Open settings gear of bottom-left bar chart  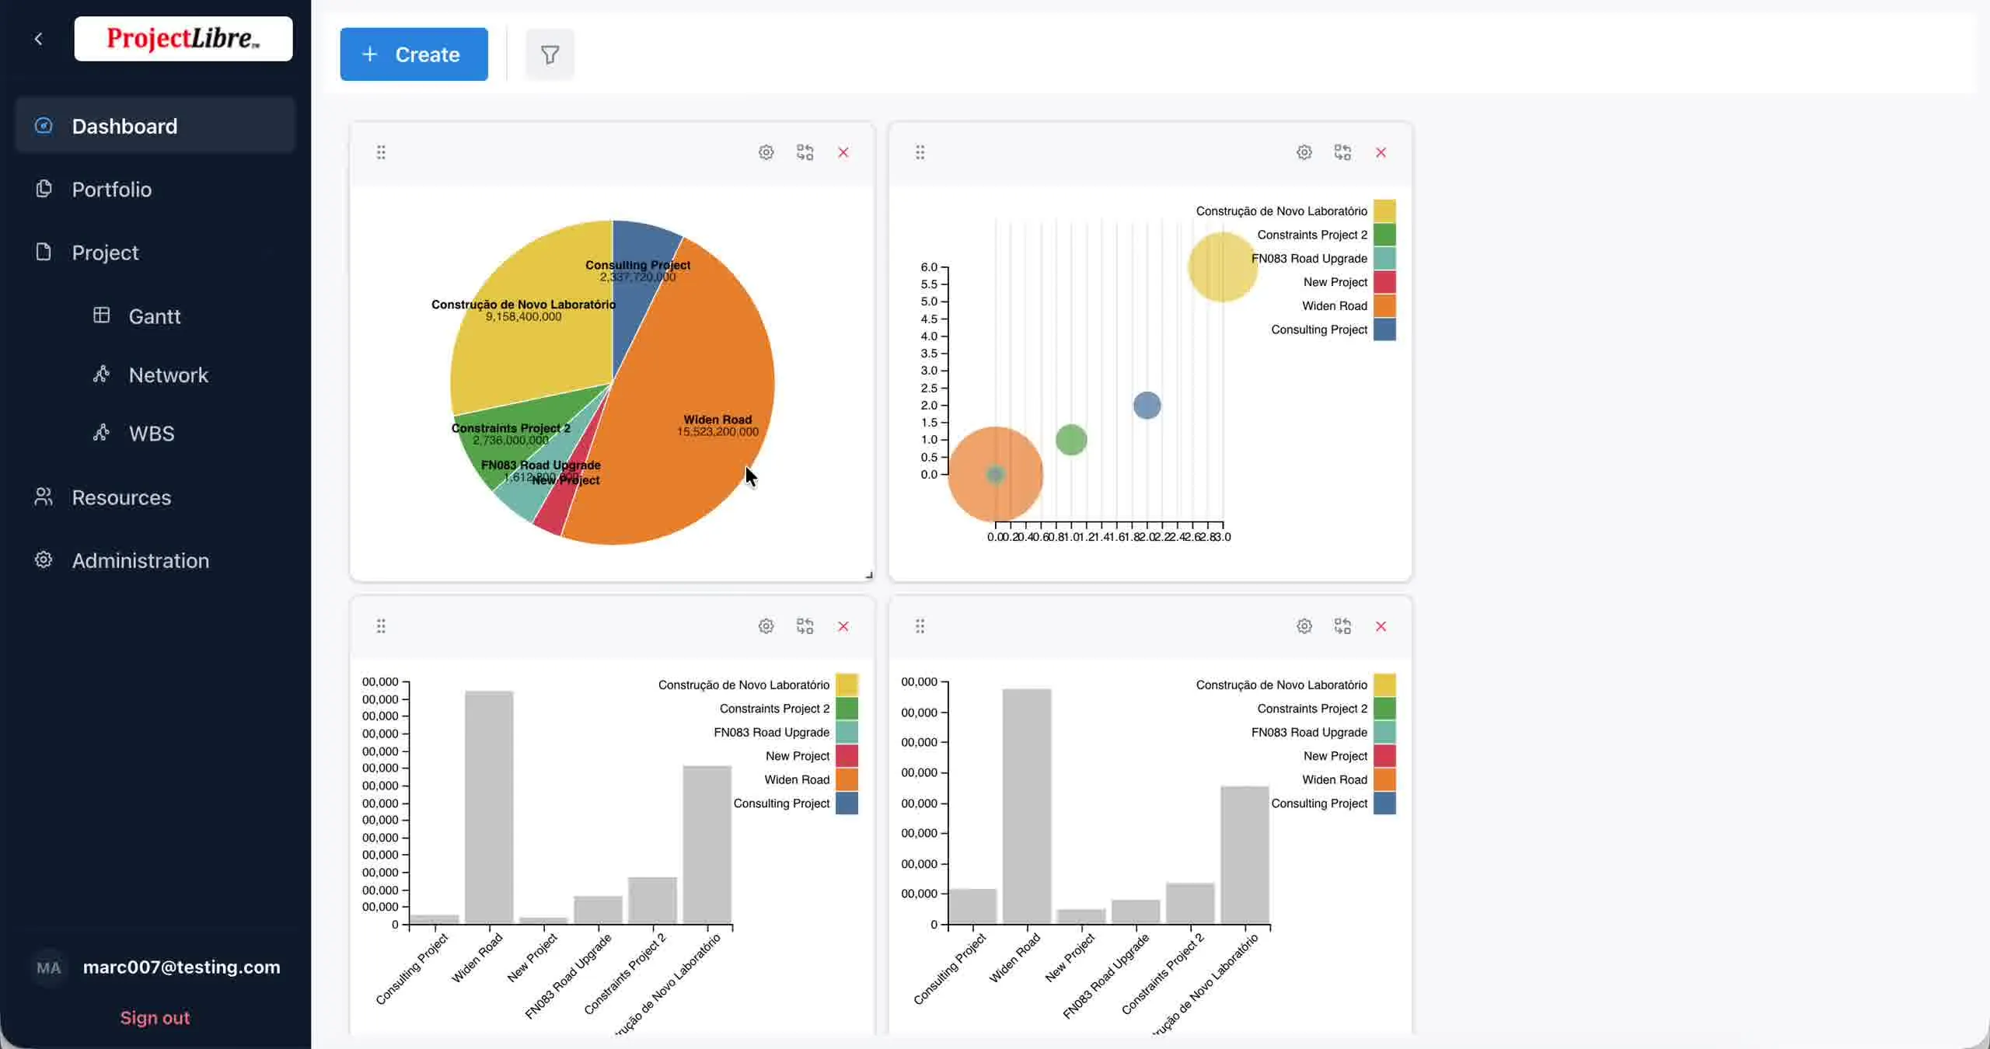pos(766,626)
